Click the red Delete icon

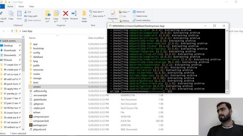tap(66, 14)
